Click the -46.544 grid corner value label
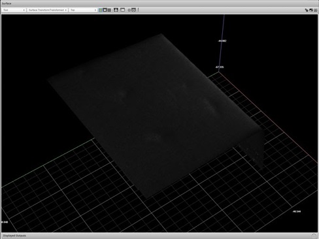319x239 pixels. (x=297, y=212)
